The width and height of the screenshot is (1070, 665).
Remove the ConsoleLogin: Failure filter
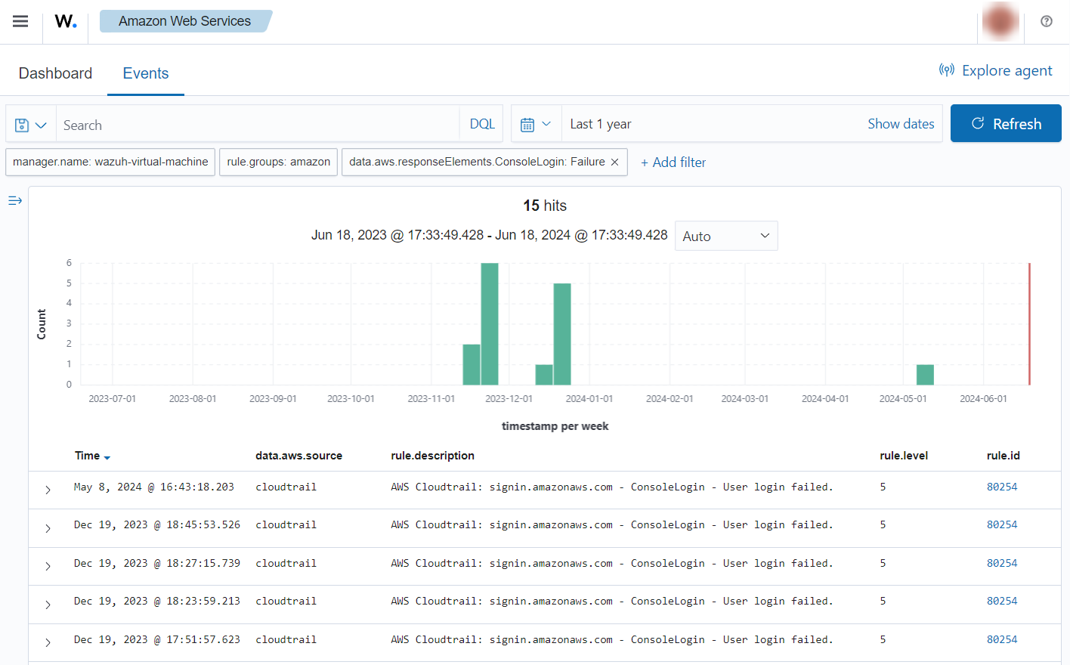pyautogui.click(x=615, y=162)
